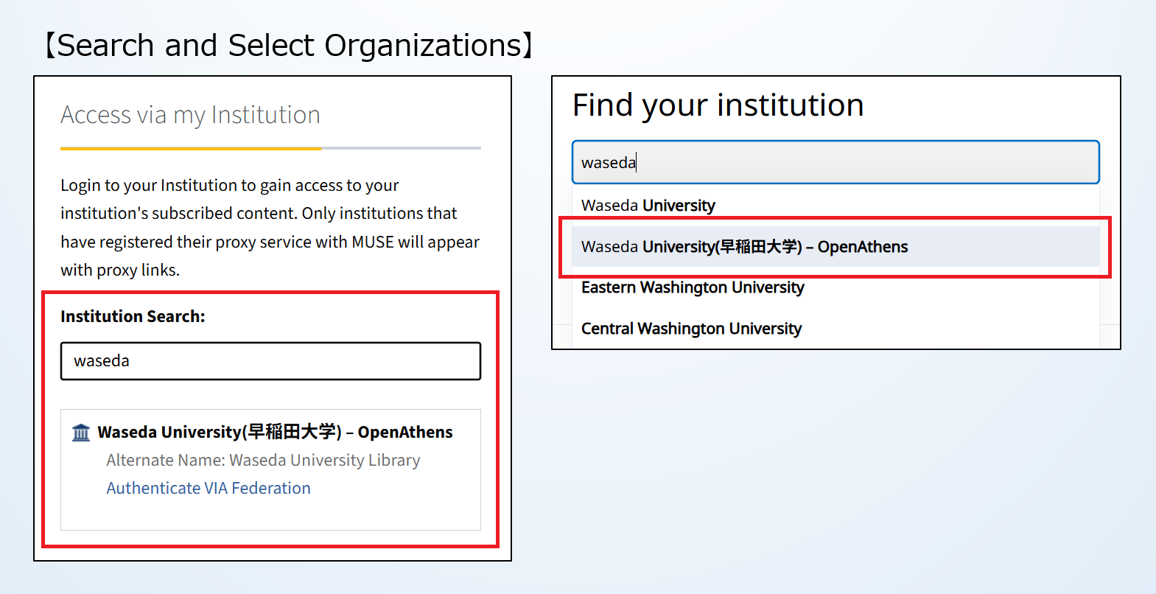This screenshot has width=1156, height=594.
Task: Click the Login to your Institution paragraph
Action: coord(270,227)
